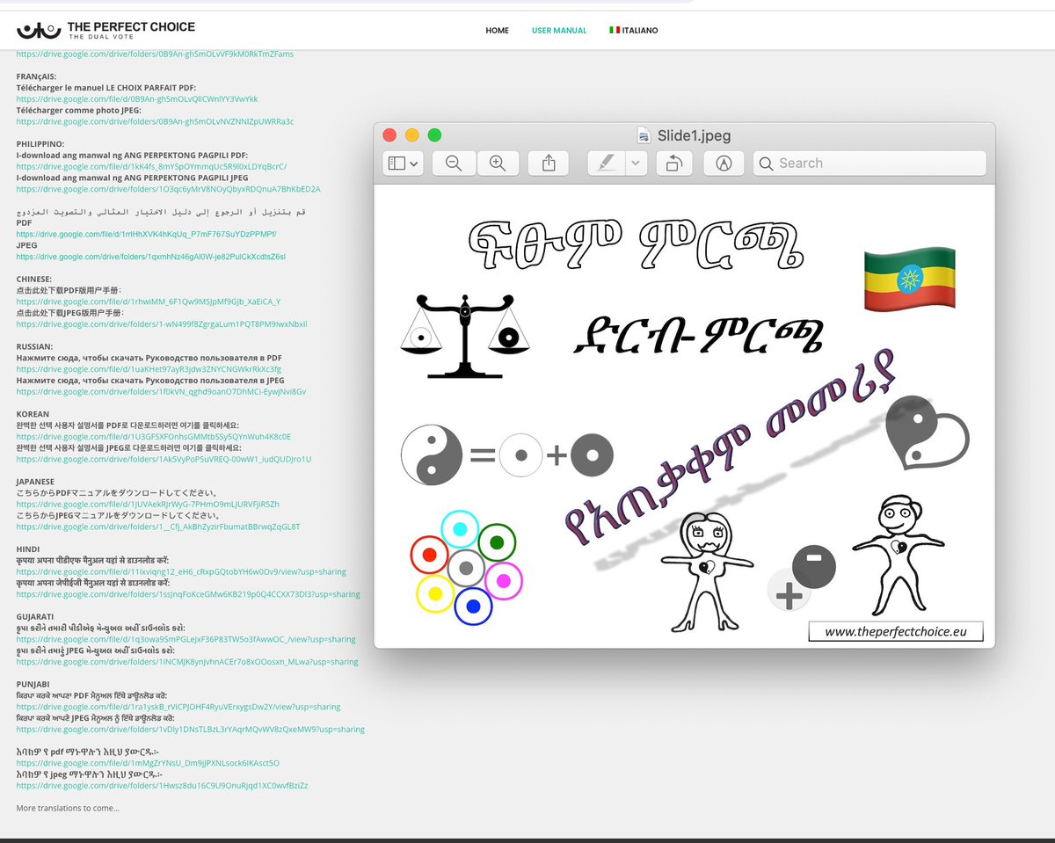Viewport: 1055px width, 843px height.
Task: Open the Amharic pdf manual link
Action: (x=148, y=763)
